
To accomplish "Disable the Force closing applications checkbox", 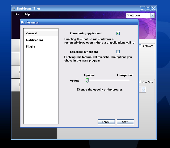I will click(118, 33).
